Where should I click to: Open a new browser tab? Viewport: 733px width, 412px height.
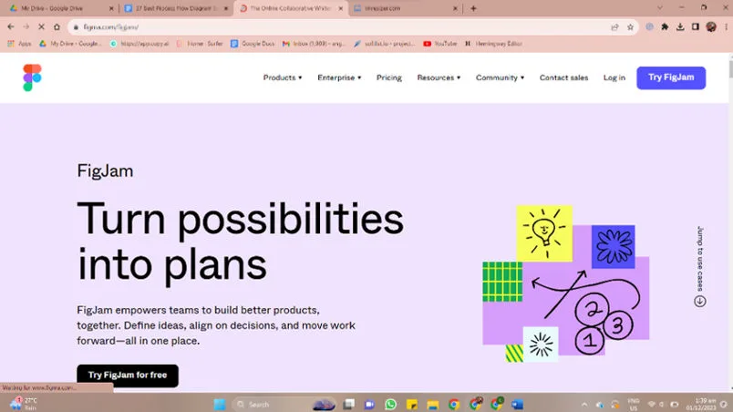473,8
